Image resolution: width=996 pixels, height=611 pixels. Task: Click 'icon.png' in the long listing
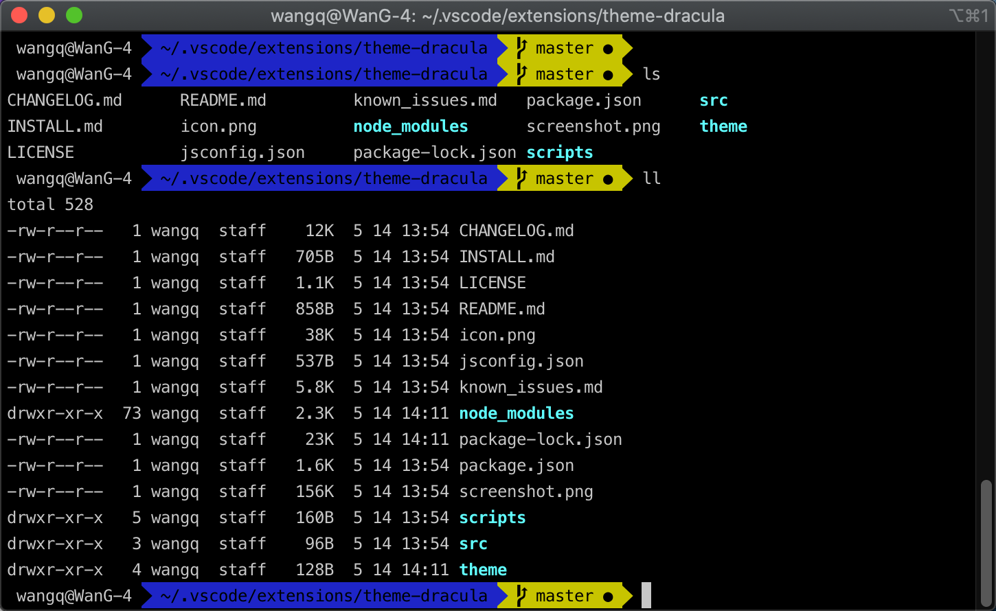[x=497, y=336]
